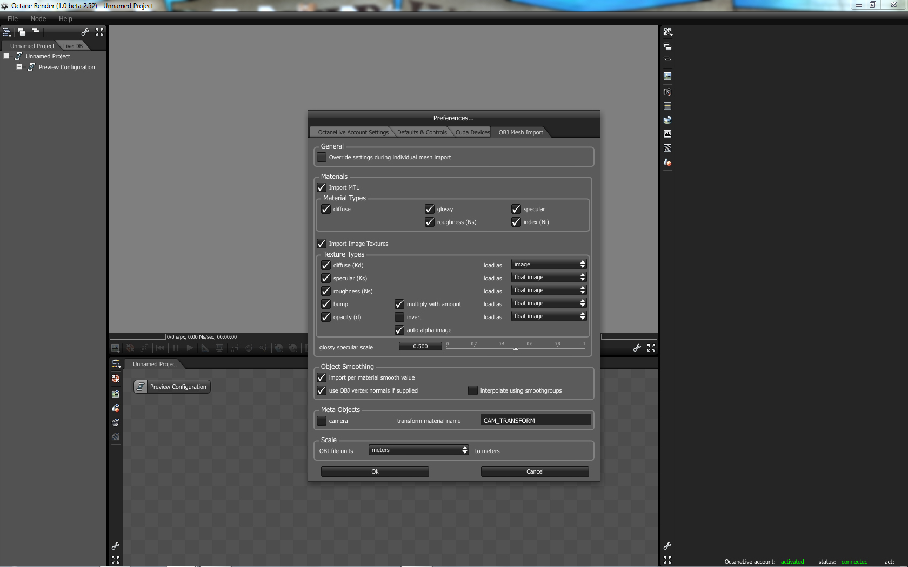This screenshot has height=567, width=908.
Task: Click the wrench icon in the outliner panel
Action: click(85, 32)
